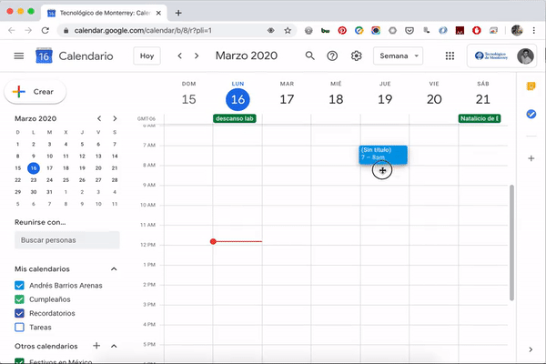Uncheck the Andrés Barrios Arenas calendar
This screenshot has width=546, height=364.
tap(19, 285)
